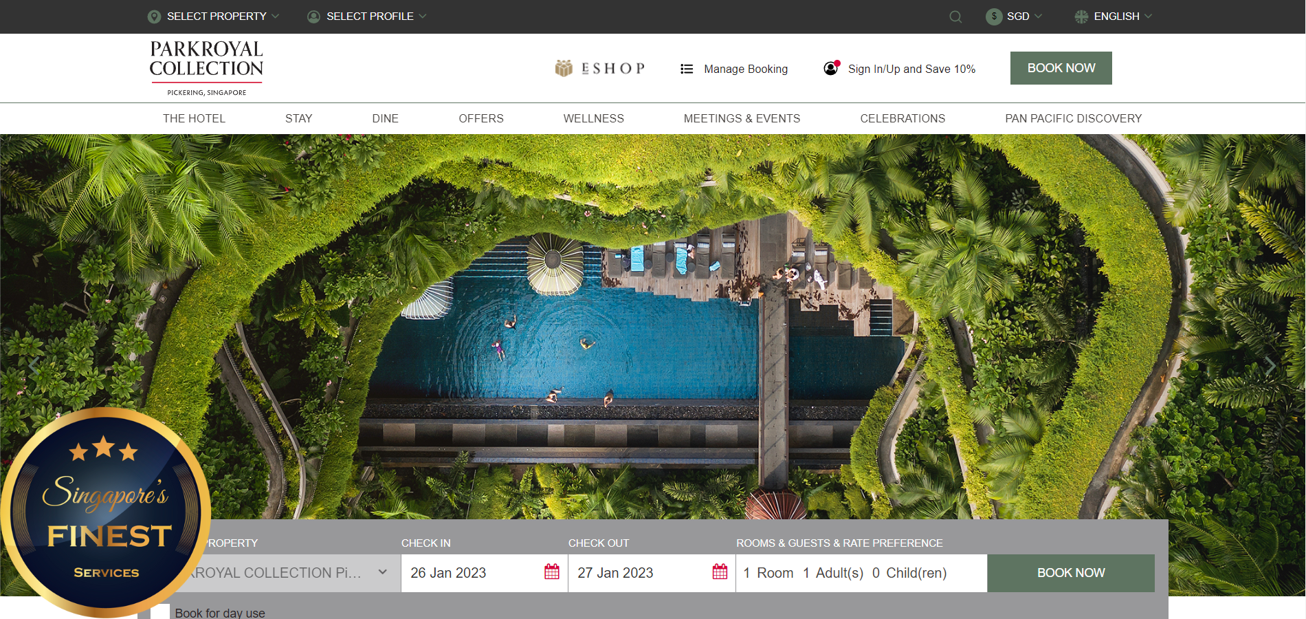Viewport: 1306px width, 619px height.
Task: Click the header Book Now button
Action: click(x=1061, y=68)
